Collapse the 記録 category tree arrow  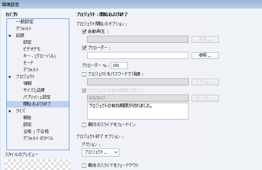coord(10,35)
